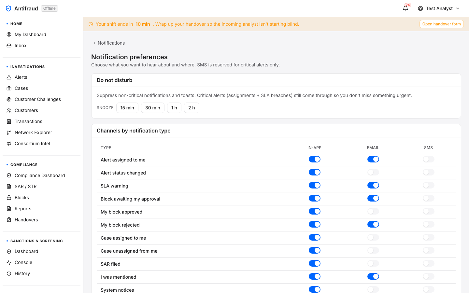Click the Transactions receipt icon
This screenshot has height=293, width=469.
9,121
